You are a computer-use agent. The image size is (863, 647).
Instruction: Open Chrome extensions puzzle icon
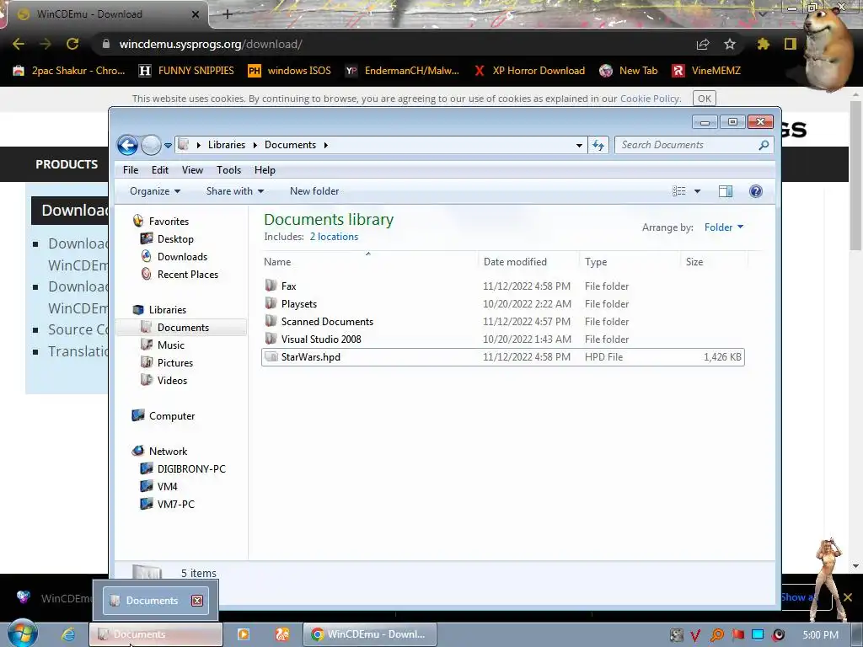[763, 44]
